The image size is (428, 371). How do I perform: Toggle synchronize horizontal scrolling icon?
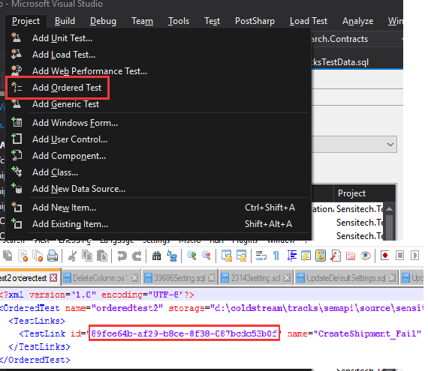(241, 256)
